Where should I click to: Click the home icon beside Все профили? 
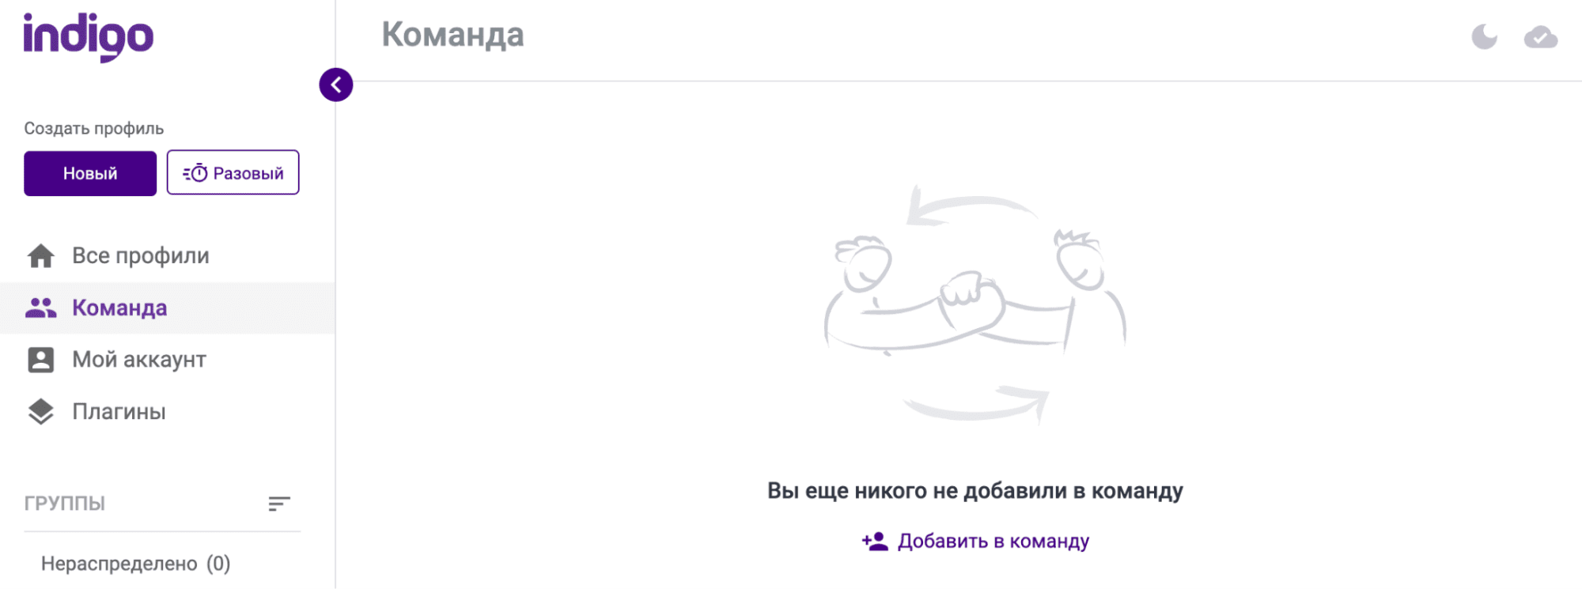40,256
